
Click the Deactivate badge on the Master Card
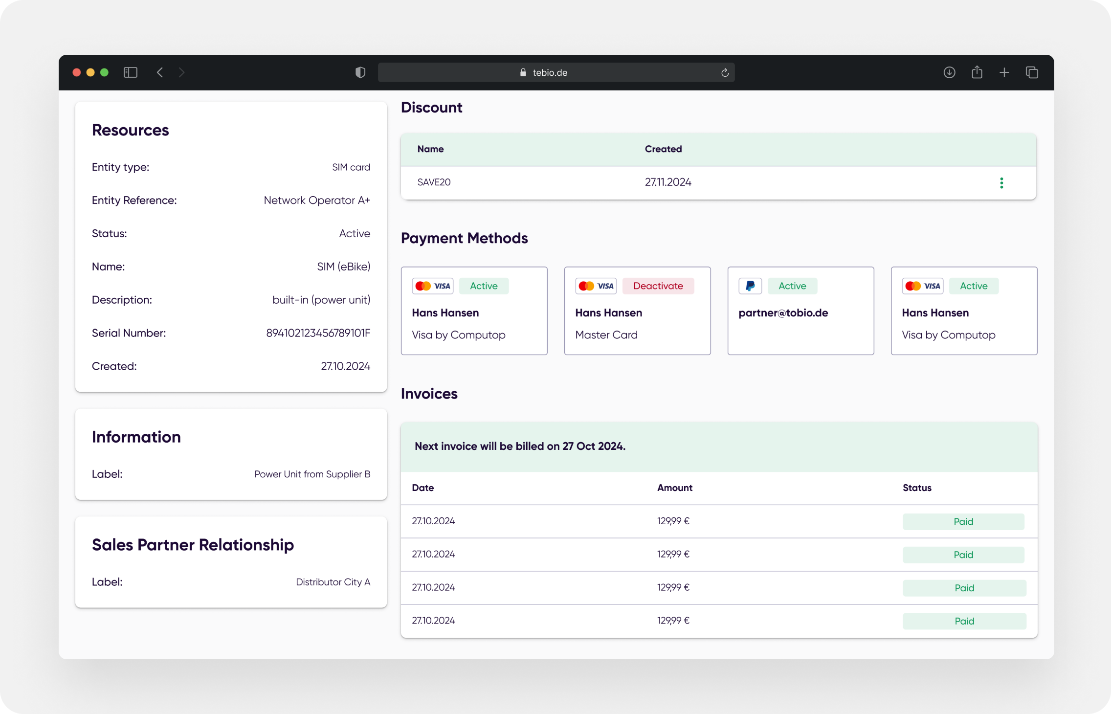[658, 286]
